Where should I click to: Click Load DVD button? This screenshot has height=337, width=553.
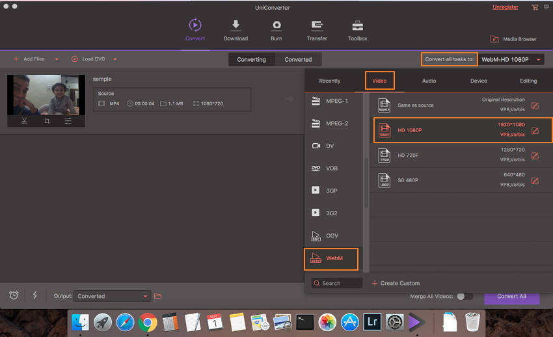coord(88,59)
